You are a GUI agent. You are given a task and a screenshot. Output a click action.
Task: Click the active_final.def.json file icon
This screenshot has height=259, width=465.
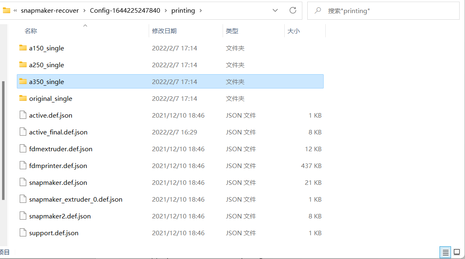point(23,132)
